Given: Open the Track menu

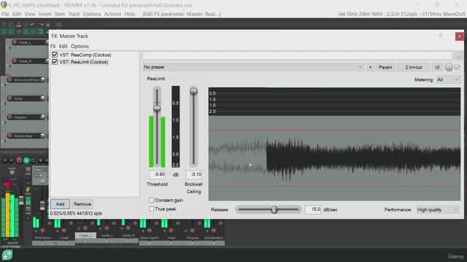Looking at the screenshot, I should [74, 14].
